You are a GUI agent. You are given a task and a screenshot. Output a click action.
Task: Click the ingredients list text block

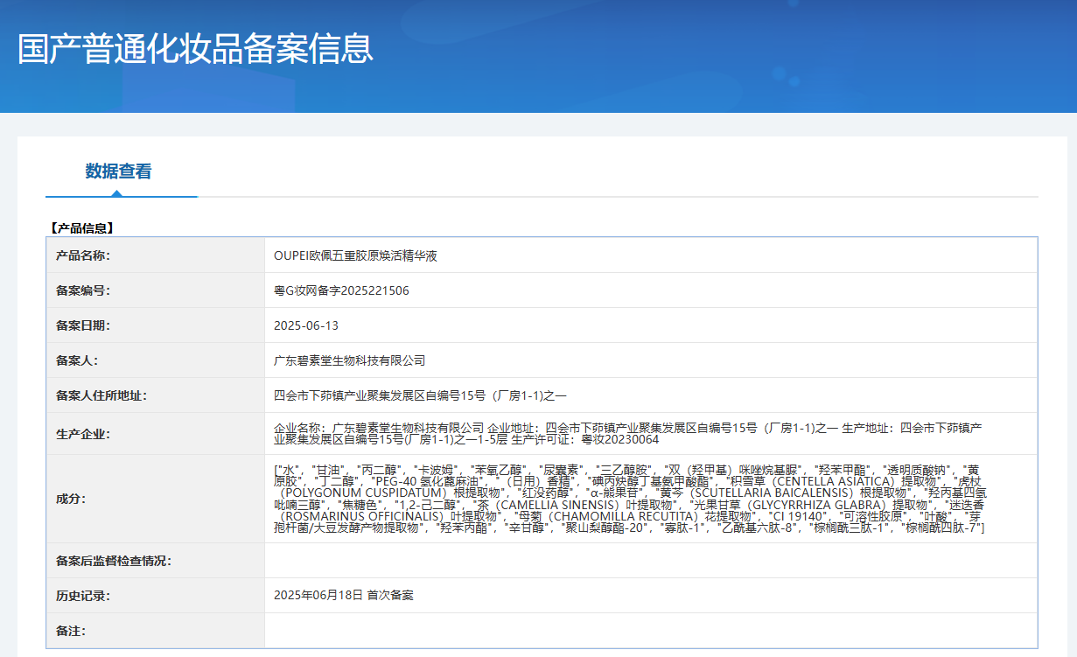[630, 499]
